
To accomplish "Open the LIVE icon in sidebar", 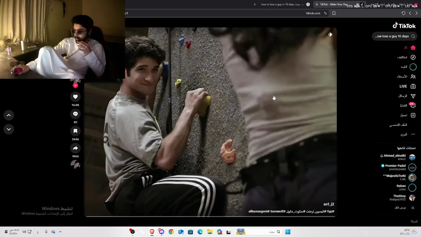I will 413,86.
